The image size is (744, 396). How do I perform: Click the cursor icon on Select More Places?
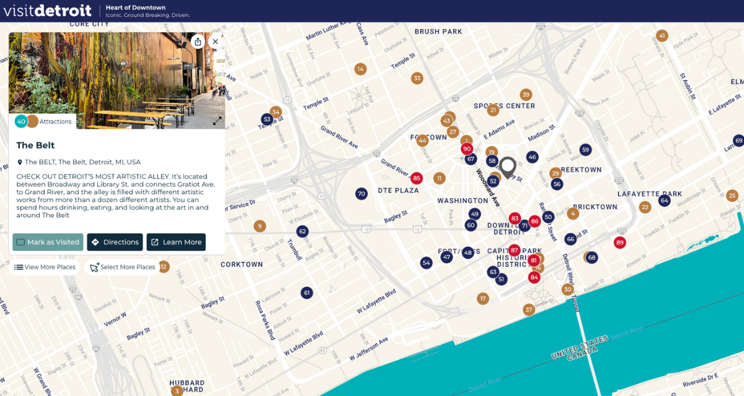pos(95,266)
